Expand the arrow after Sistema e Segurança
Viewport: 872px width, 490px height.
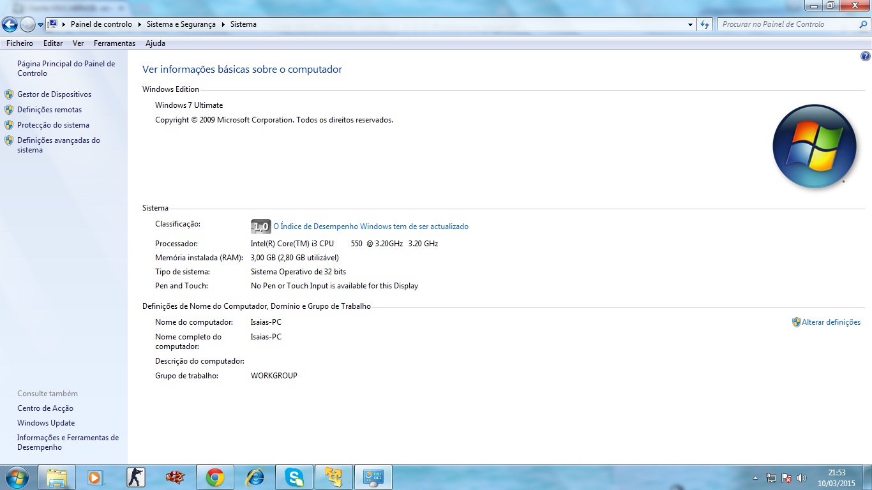click(x=223, y=24)
